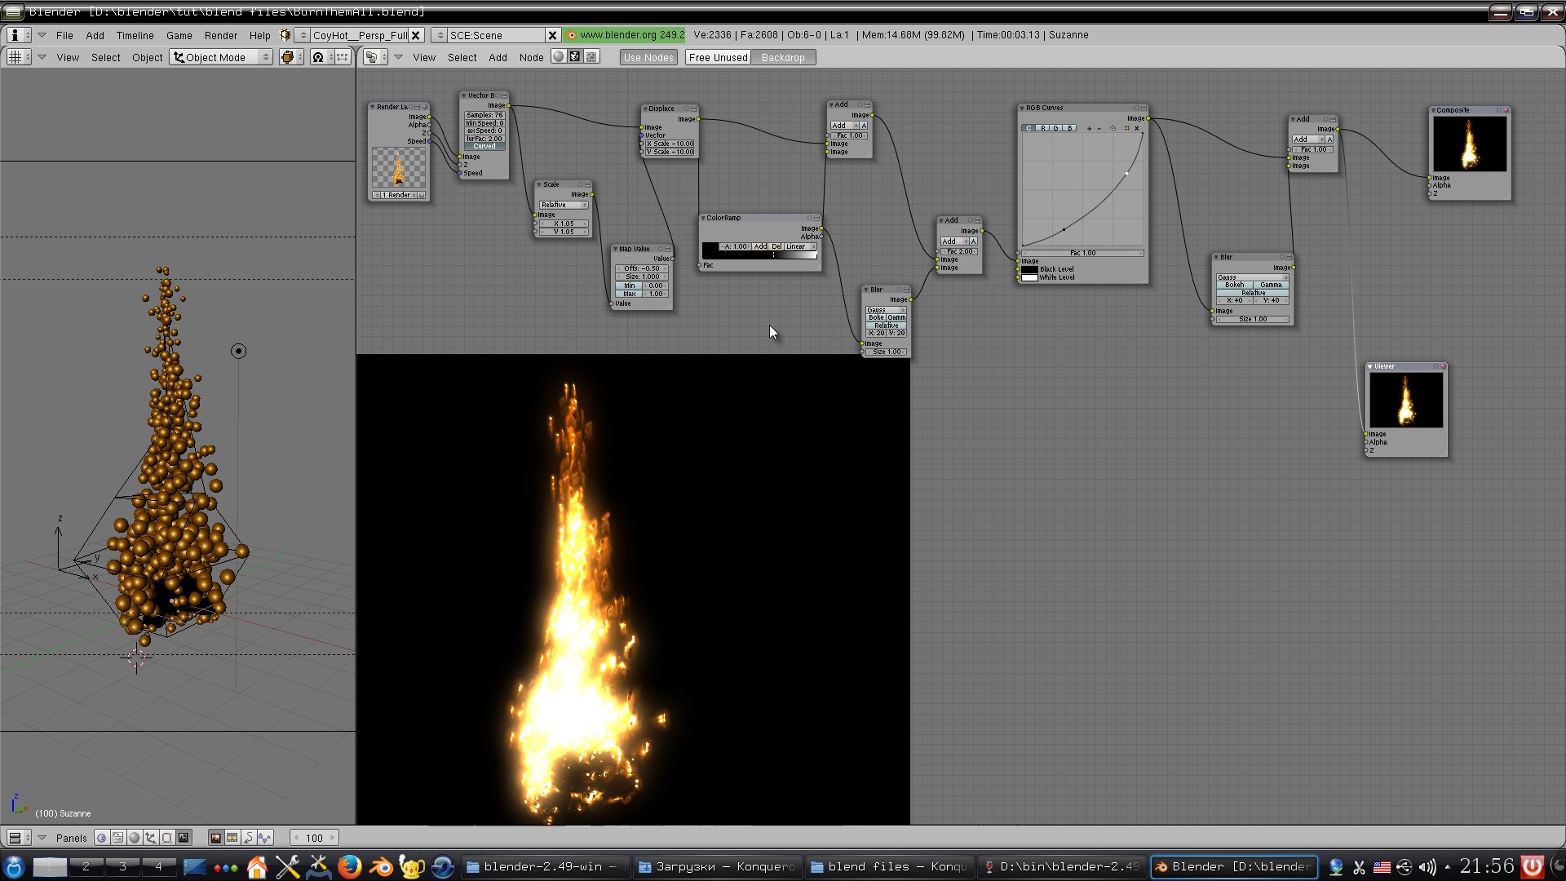Click the Free Unused button
1566x881 pixels.
click(718, 57)
